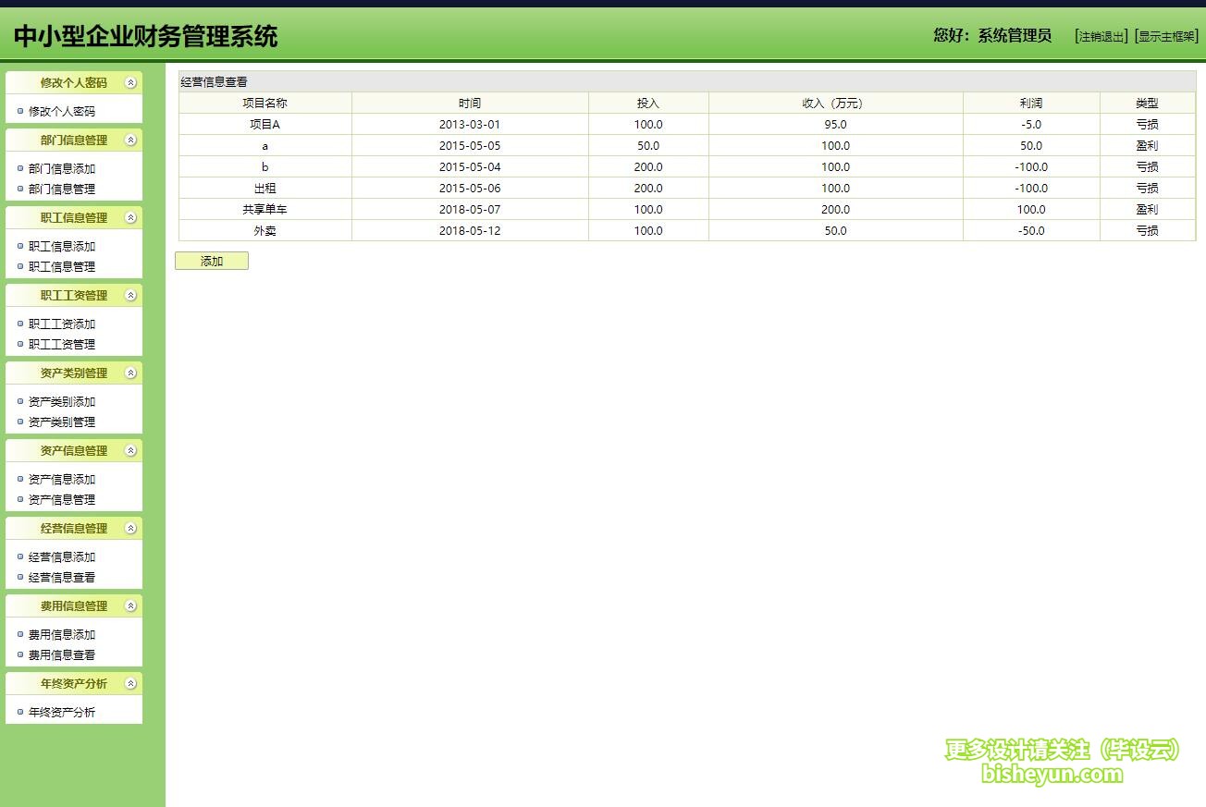
Task: Open 部门信息管理 sidebar link
Action: pyautogui.click(x=62, y=189)
